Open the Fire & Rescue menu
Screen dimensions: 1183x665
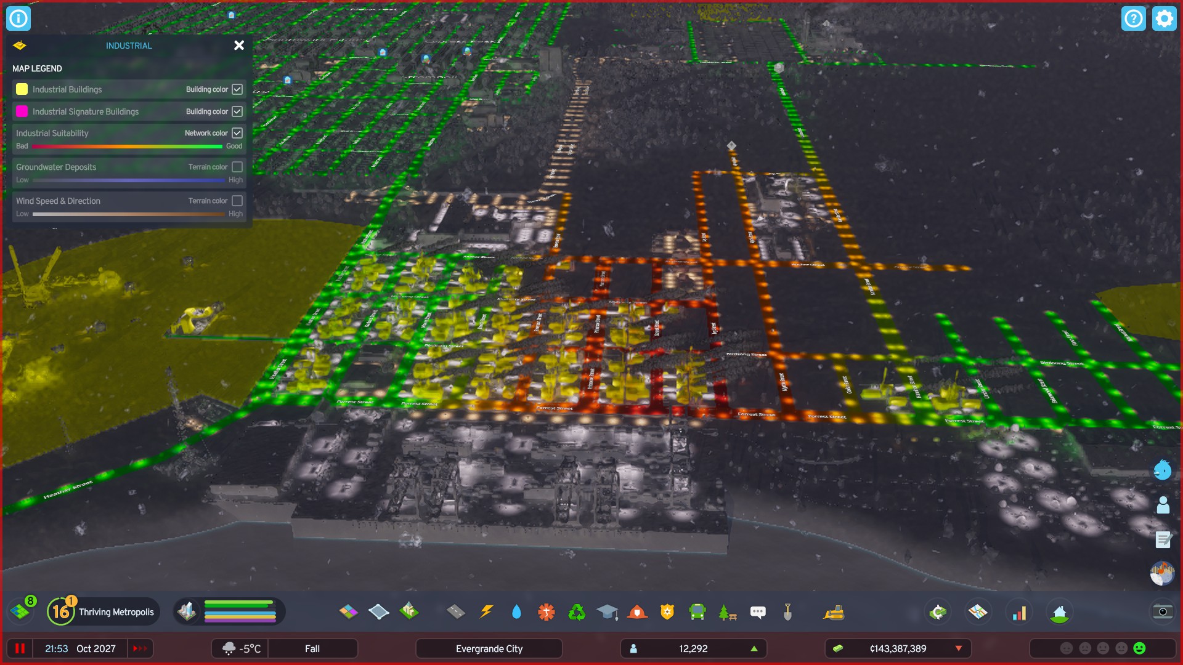637,611
